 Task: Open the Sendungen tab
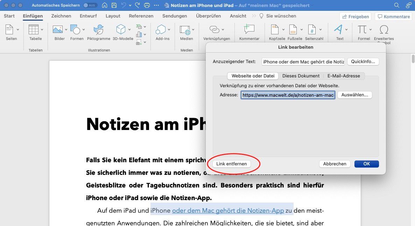[175, 16]
